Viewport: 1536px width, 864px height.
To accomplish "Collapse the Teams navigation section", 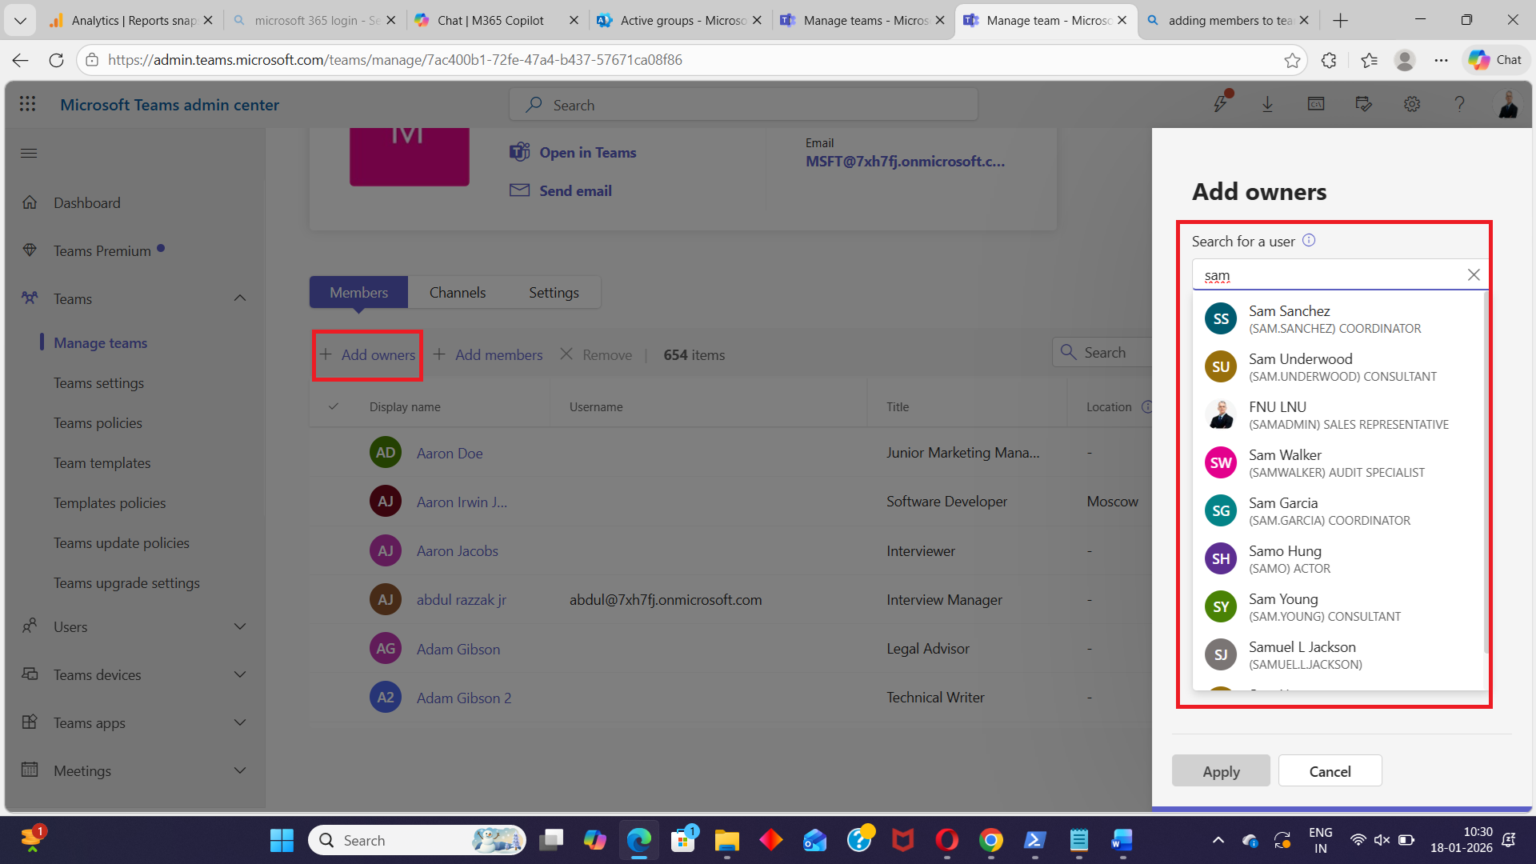I will click(240, 298).
